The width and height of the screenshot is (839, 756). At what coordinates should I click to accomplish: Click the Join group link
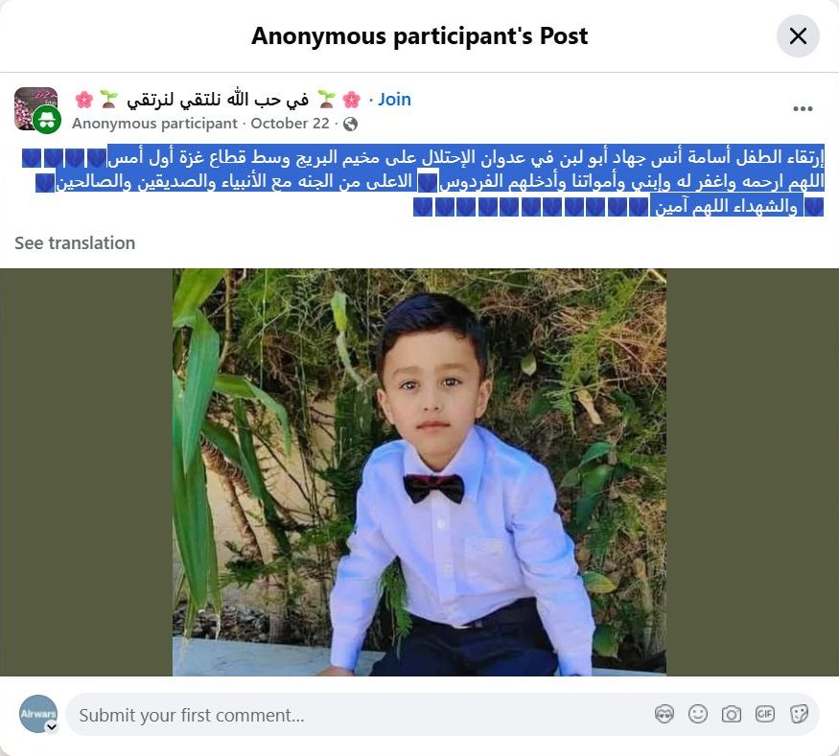[394, 100]
